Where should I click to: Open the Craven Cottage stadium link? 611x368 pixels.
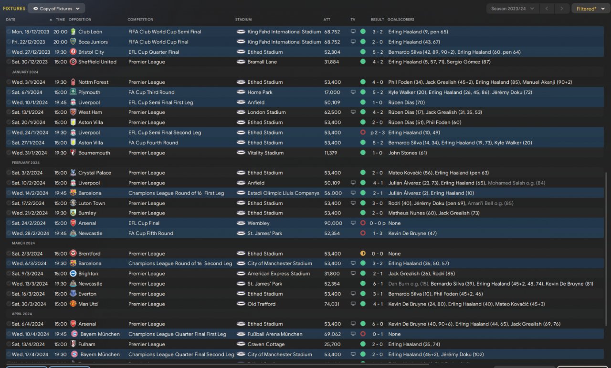(x=266, y=344)
